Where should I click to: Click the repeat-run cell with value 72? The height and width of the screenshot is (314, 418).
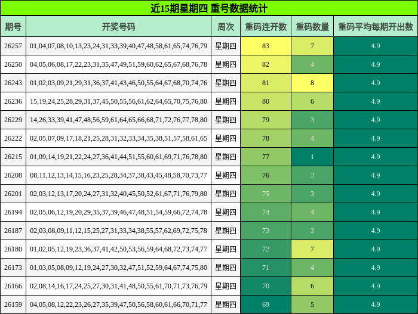pos(266,249)
